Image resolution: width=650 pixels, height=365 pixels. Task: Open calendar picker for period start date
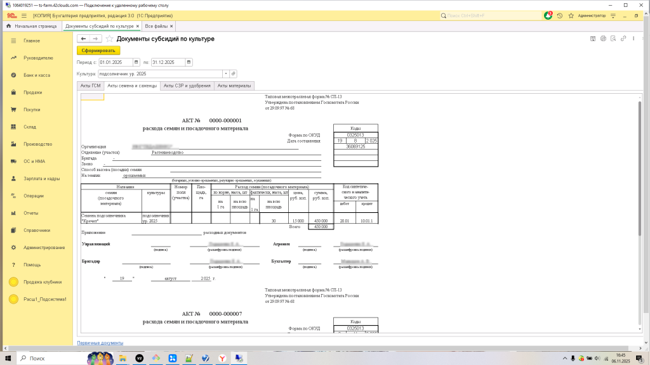136,62
